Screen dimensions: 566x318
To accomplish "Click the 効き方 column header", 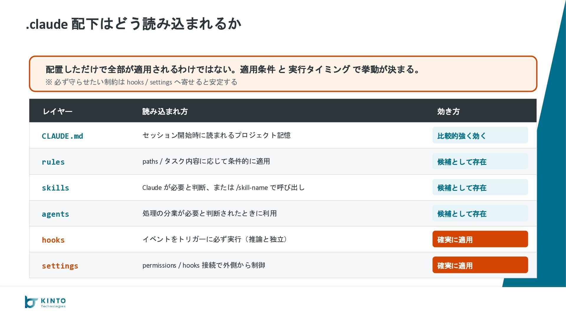I will tap(448, 111).
